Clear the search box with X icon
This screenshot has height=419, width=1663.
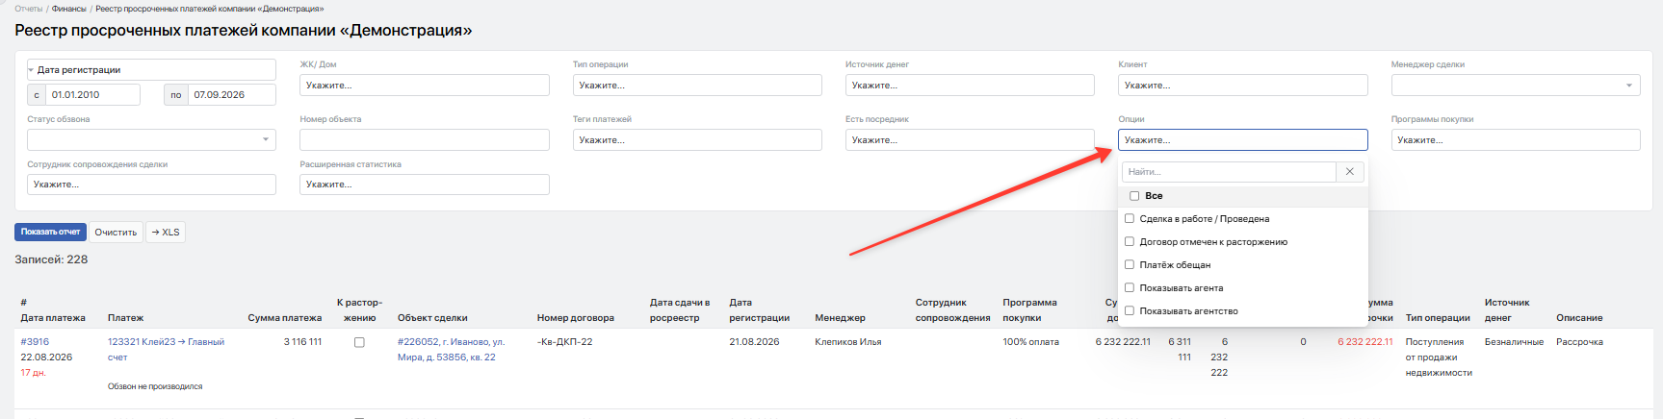(x=1349, y=172)
